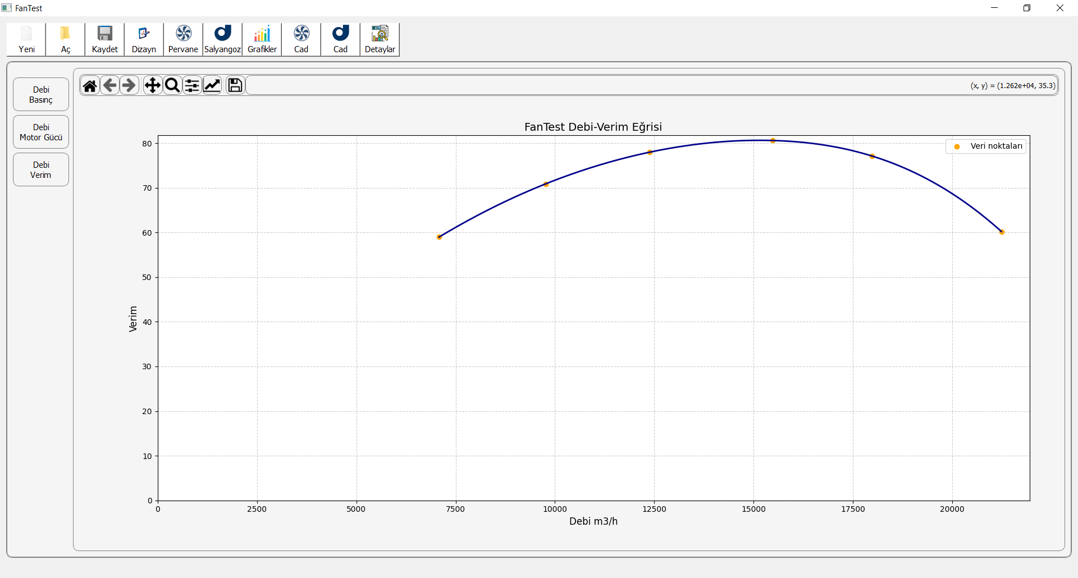Screen dimensions: 1078x578
Task: Open the Grafikler charts view
Action: pos(262,39)
